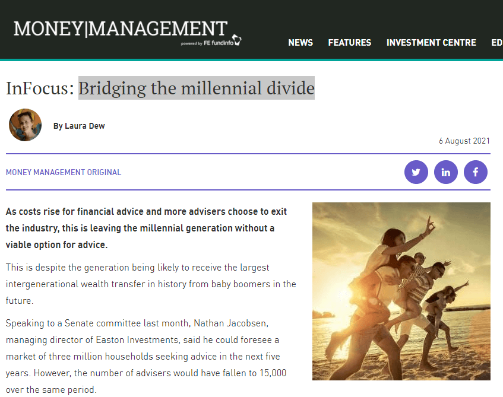Open the Investment Centre menu
Screen dimensions: 503x397
point(431,43)
